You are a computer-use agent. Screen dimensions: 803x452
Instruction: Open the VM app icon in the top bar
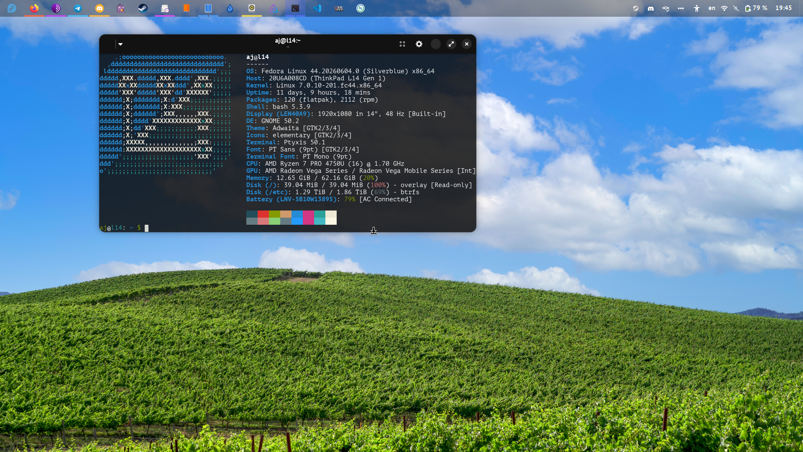click(x=339, y=8)
